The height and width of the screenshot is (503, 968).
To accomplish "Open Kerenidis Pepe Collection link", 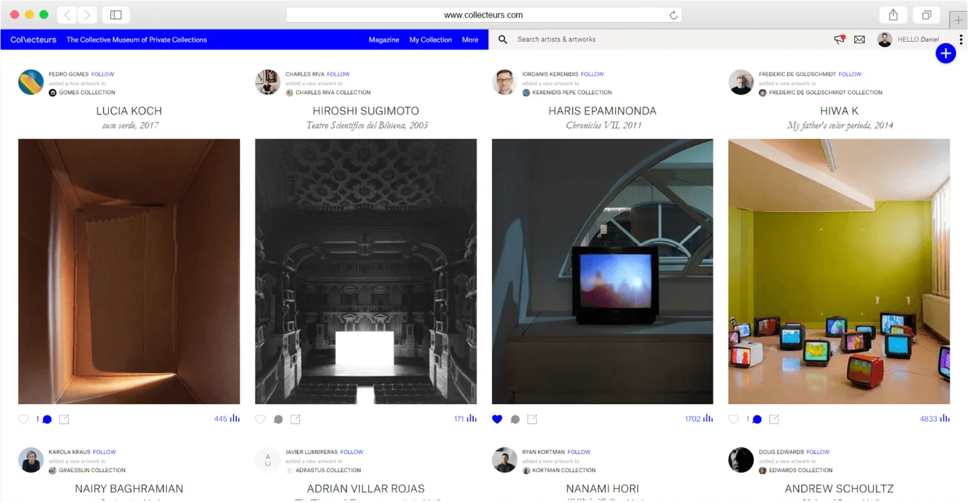I will click(x=572, y=93).
